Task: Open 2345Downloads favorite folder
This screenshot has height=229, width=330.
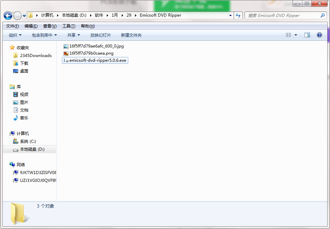Action: click(36, 55)
